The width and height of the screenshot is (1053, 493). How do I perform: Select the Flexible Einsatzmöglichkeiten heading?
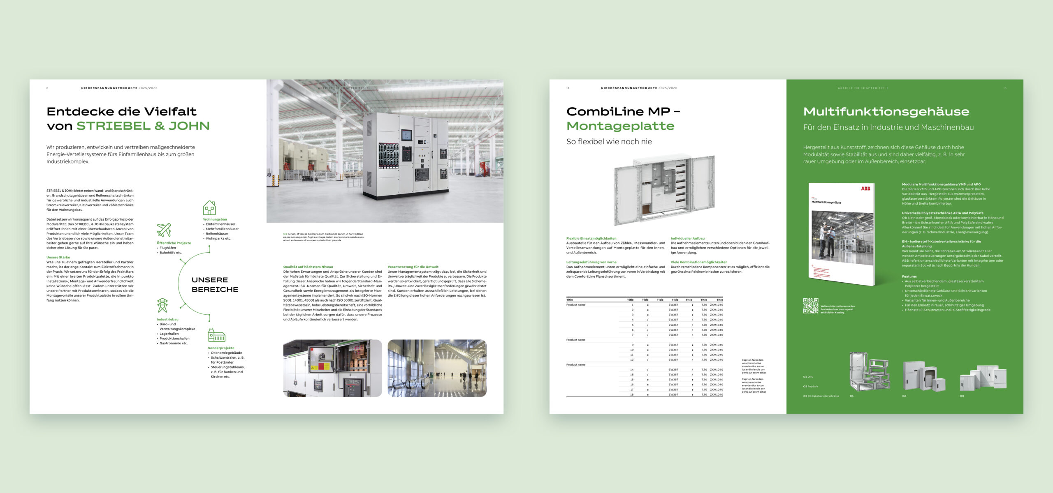591,238
